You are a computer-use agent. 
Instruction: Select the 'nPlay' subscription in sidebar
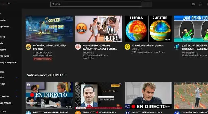pos(3,84)
